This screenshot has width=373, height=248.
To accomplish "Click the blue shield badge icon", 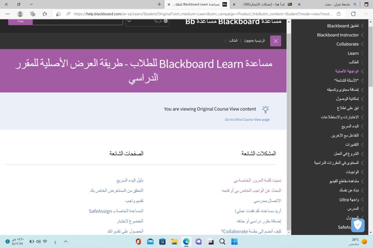I will pos(358,225).
